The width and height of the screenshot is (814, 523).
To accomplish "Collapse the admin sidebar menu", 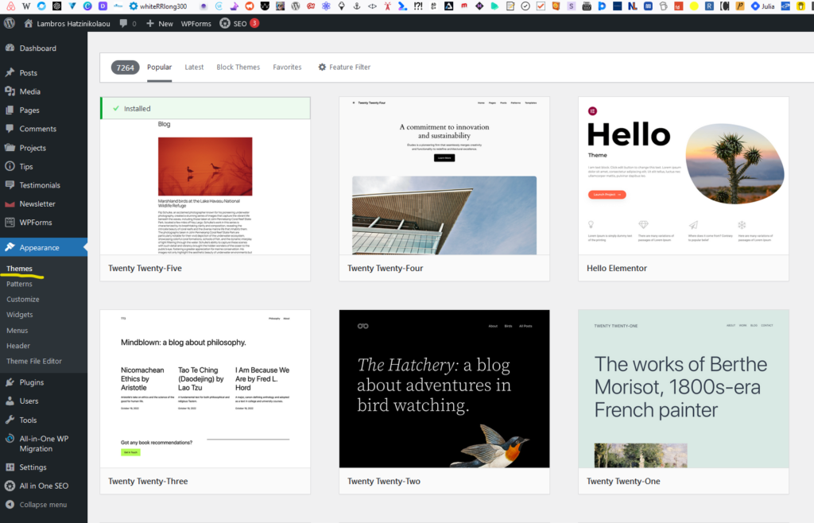I will (43, 505).
